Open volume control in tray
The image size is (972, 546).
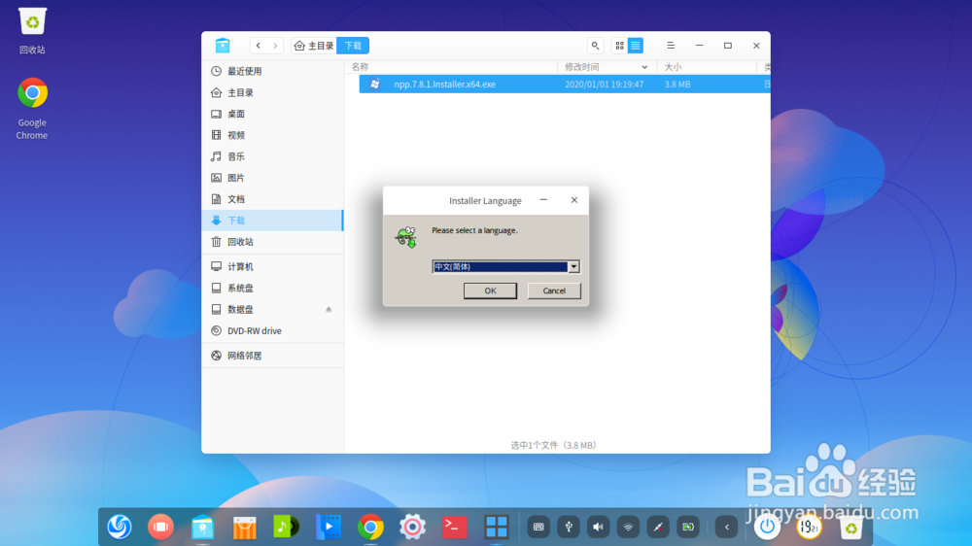(x=598, y=527)
